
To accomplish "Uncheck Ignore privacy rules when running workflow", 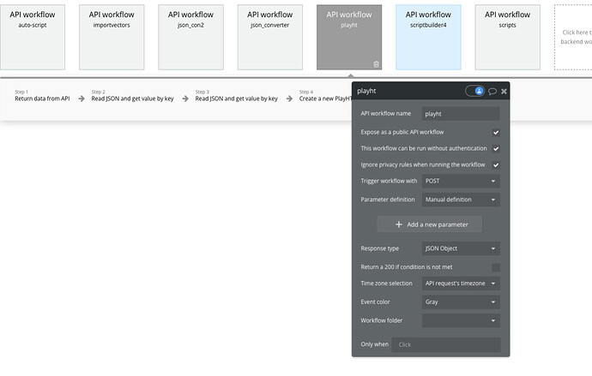I will coord(496,165).
